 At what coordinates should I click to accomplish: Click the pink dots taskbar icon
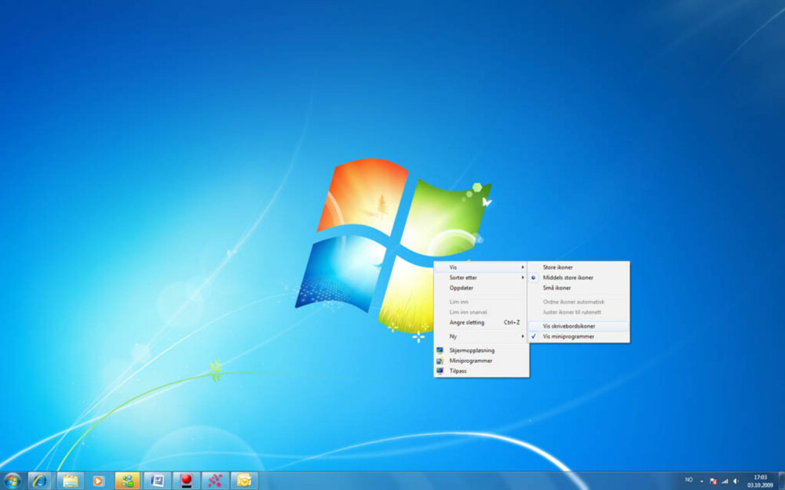tap(215, 481)
